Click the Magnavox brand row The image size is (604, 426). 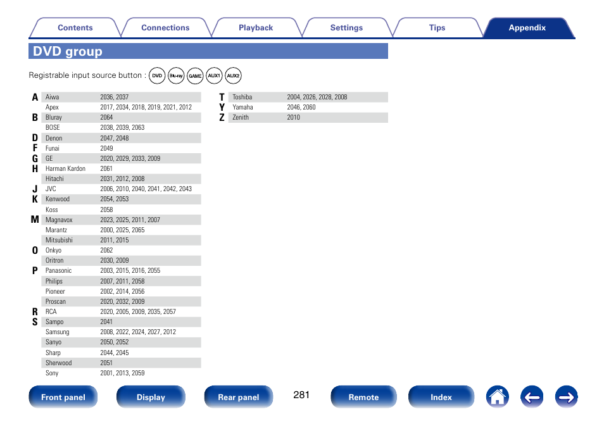pyautogui.click(x=121, y=220)
